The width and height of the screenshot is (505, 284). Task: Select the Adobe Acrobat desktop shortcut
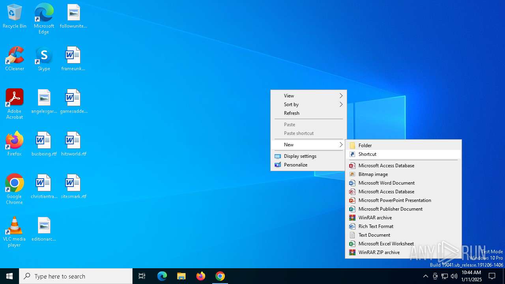(15, 104)
